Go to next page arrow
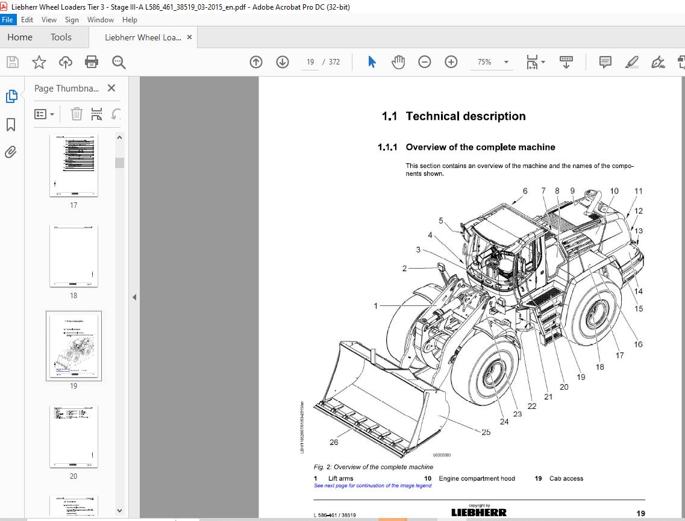This screenshot has width=685, height=521. pos(283,62)
